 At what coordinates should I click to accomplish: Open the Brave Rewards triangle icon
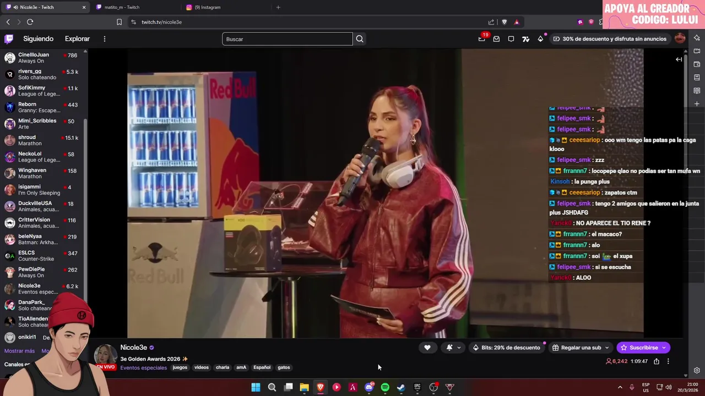tap(517, 22)
